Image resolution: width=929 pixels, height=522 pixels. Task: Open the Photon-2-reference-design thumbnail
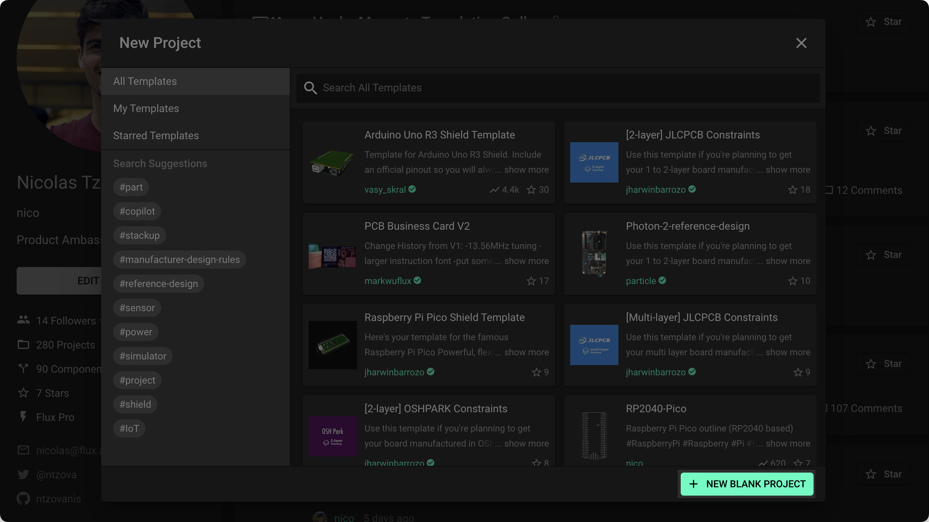click(594, 253)
